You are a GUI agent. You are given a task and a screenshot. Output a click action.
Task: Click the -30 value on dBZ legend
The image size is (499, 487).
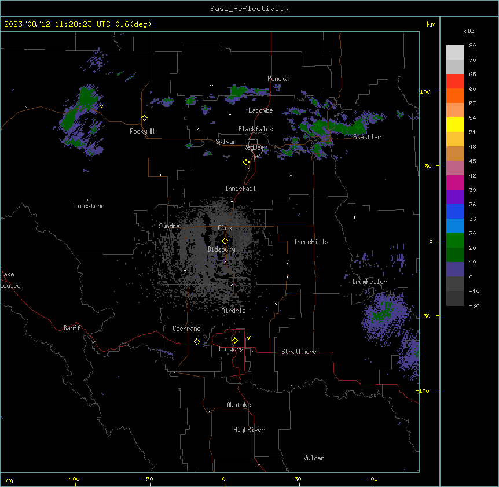[474, 305]
